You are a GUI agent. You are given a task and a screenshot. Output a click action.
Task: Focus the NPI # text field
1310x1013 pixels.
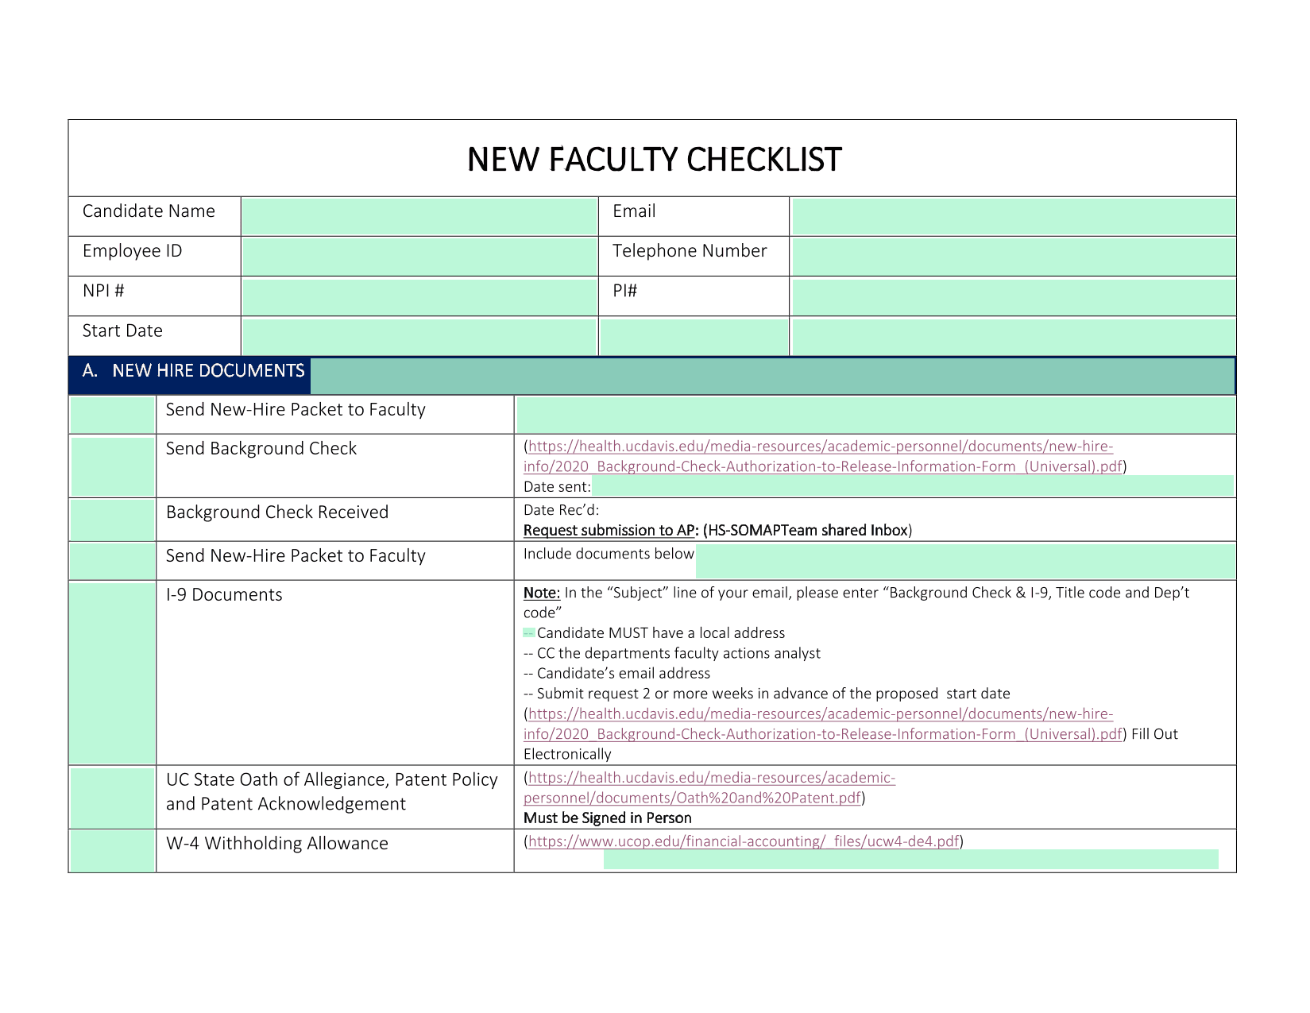[x=419, y=296]
